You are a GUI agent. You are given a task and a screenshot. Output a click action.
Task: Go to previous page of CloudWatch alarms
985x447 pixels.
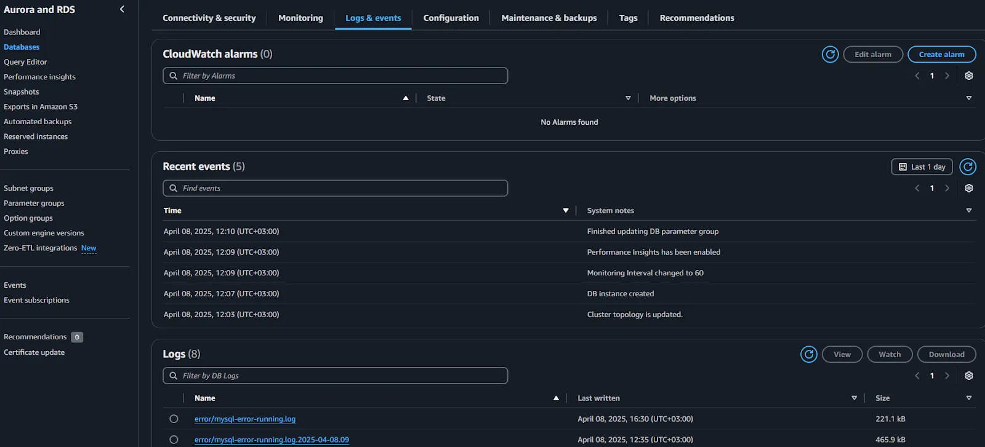[917, 76]
